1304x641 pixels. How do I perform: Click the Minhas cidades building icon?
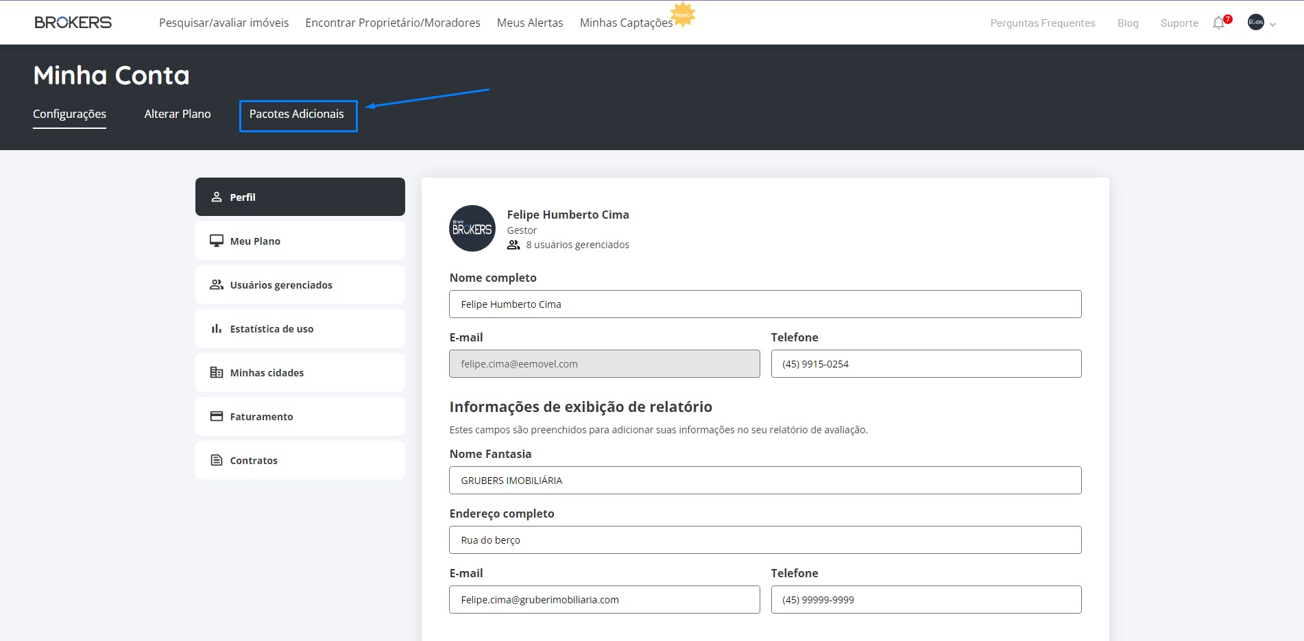tap(217, 372)
